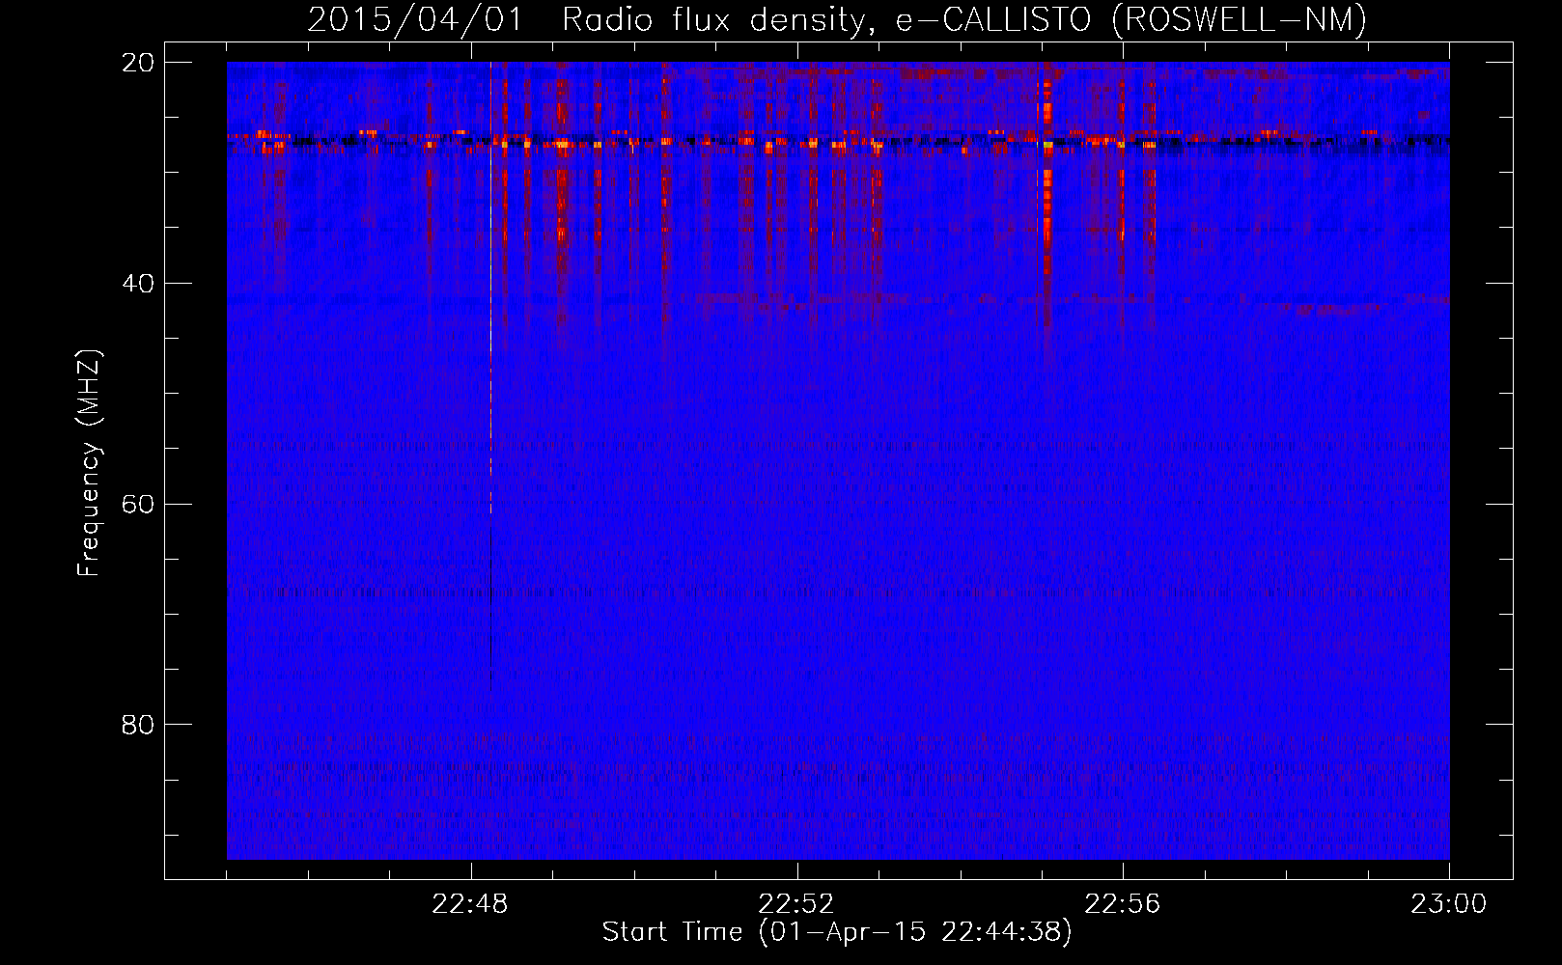The width and height of the screenshot is (1562, 965).
Task: Click the 'Frequency (MHZ)' axis label
Action: (89, 463)
